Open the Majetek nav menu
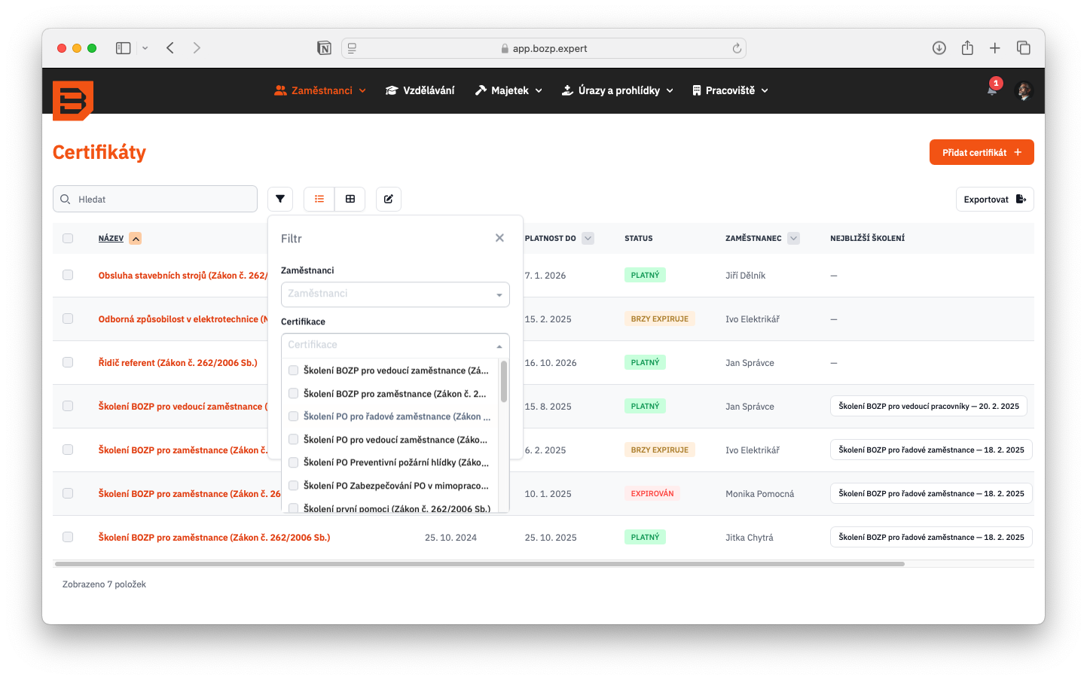 tap(508, 90)
